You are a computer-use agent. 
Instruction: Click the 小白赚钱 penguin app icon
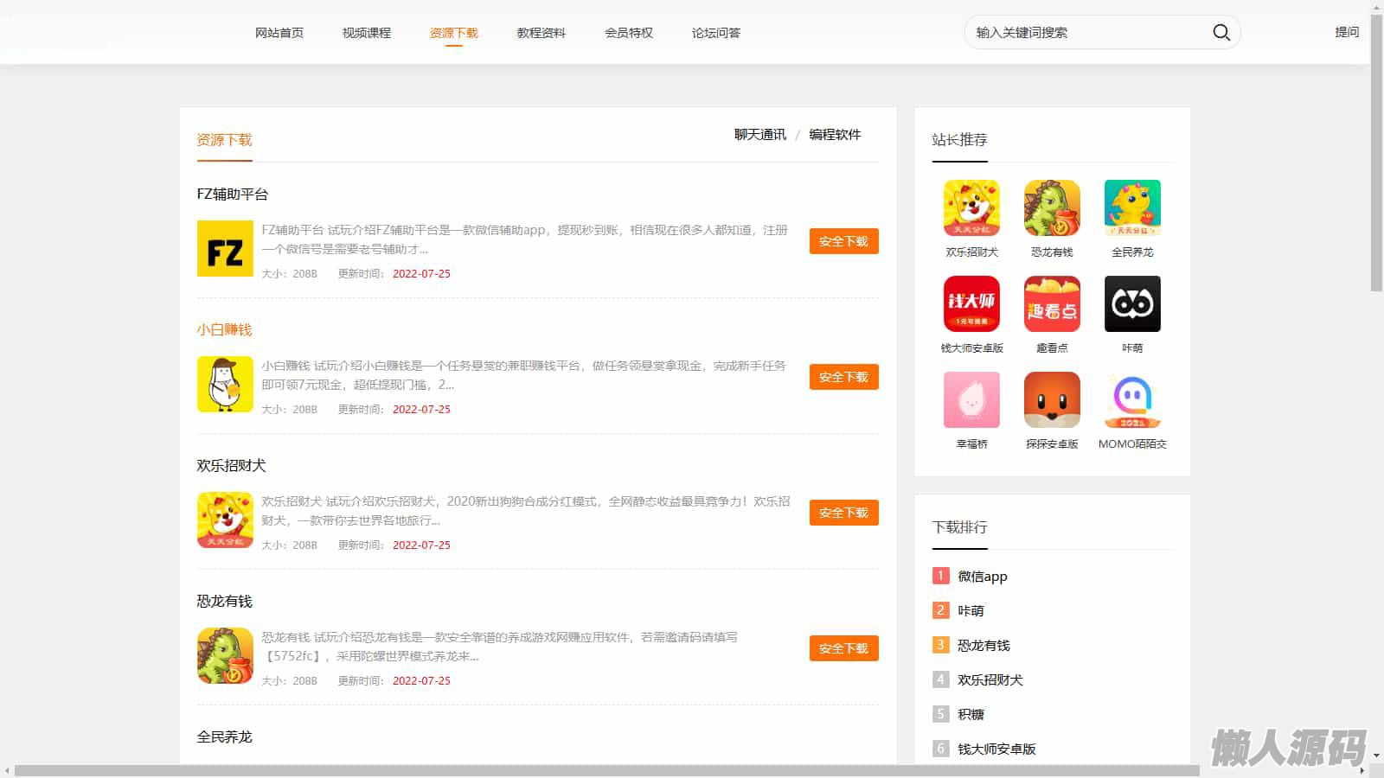pos(225,385)
